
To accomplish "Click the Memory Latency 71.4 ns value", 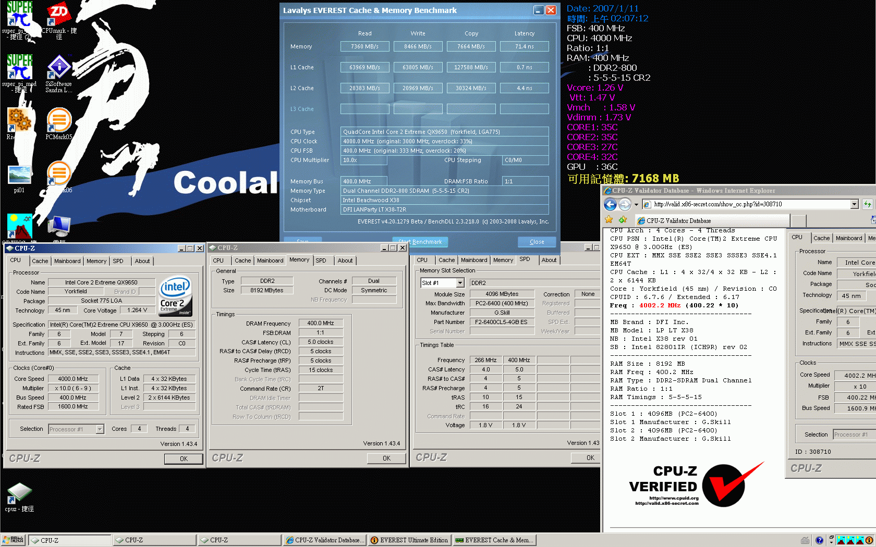I will point(524,46).
